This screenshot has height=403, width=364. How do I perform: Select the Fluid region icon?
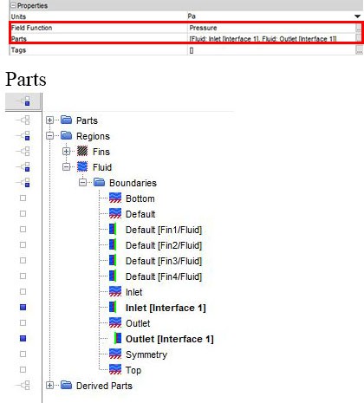click(82, 166)
